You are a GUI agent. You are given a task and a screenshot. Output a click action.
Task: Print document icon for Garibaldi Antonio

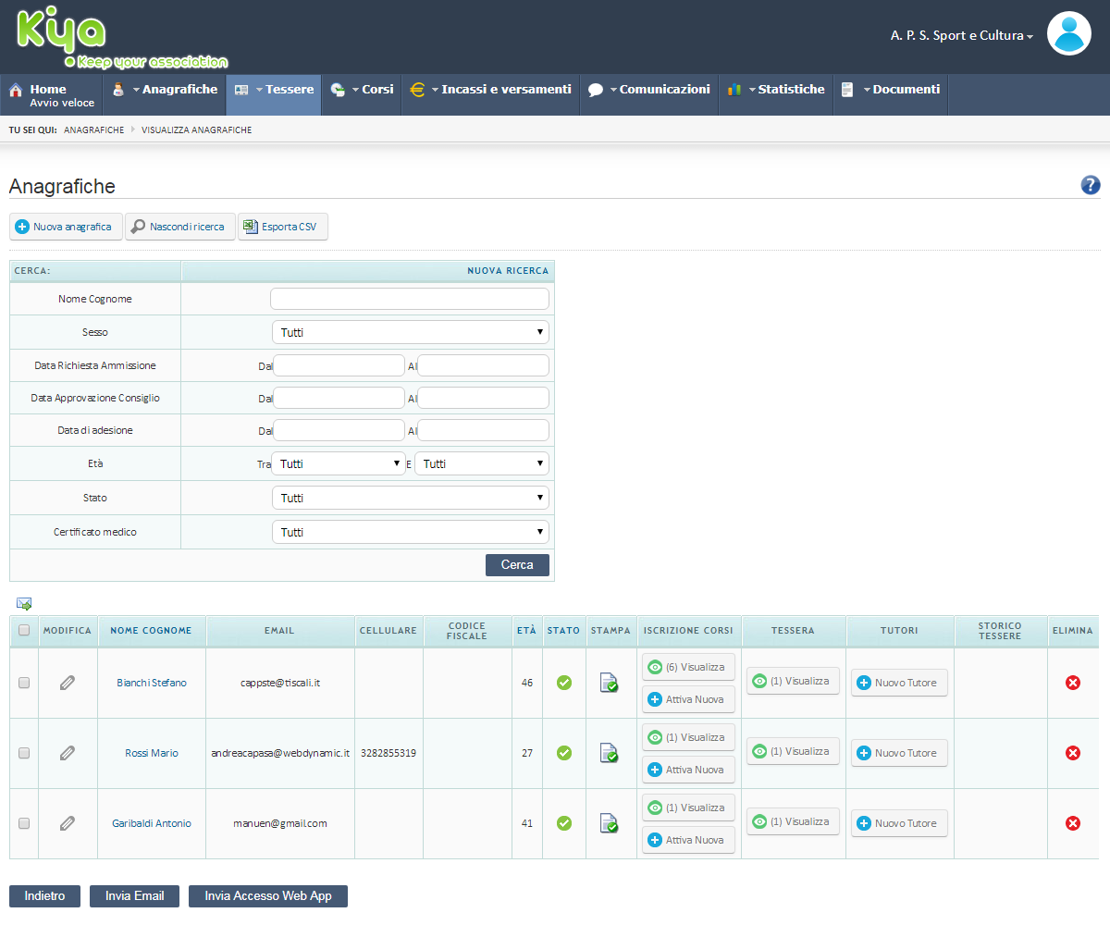click(609, 823)
